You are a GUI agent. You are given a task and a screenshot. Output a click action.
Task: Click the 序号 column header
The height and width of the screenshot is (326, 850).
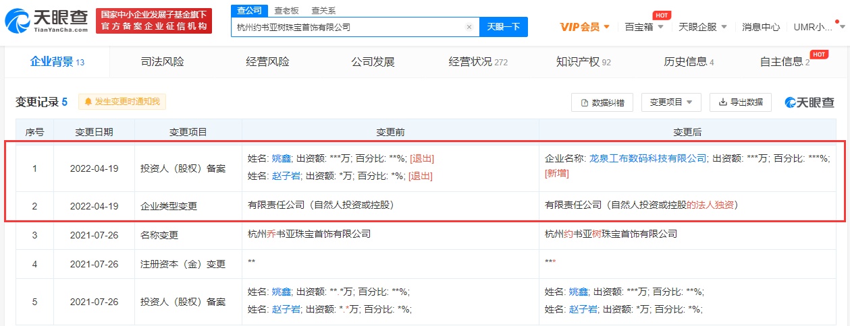tap(34, 132)
